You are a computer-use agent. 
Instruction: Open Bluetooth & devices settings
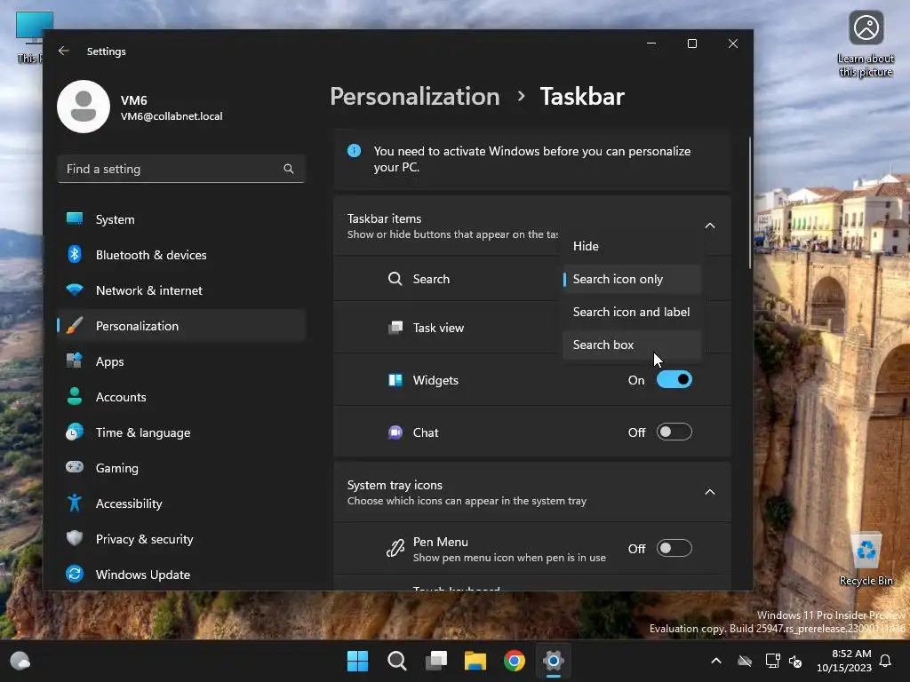tap(181, 255)
